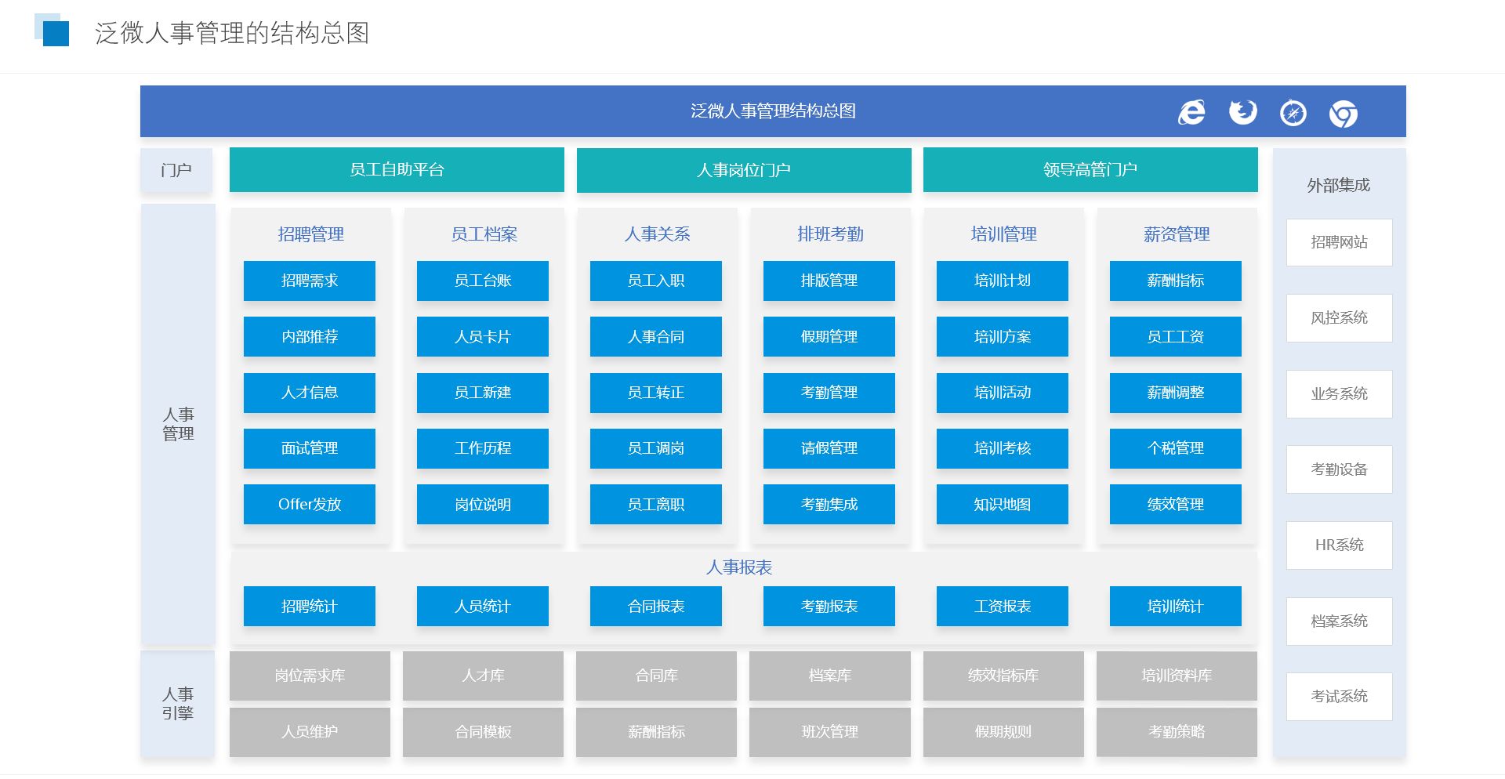The image size is (1505, 779).
Task: Click the 招聘需求 button
Action: pyautogui.click(x=310, y=281)
